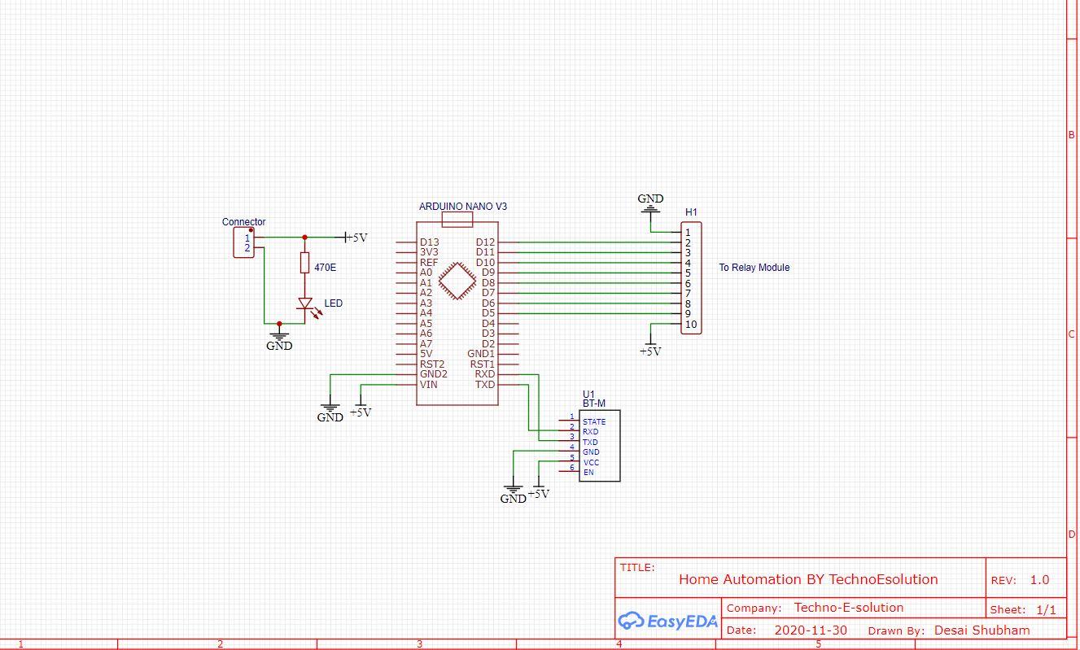Click the GND symbol below the LED

click(x=279, y=334)
